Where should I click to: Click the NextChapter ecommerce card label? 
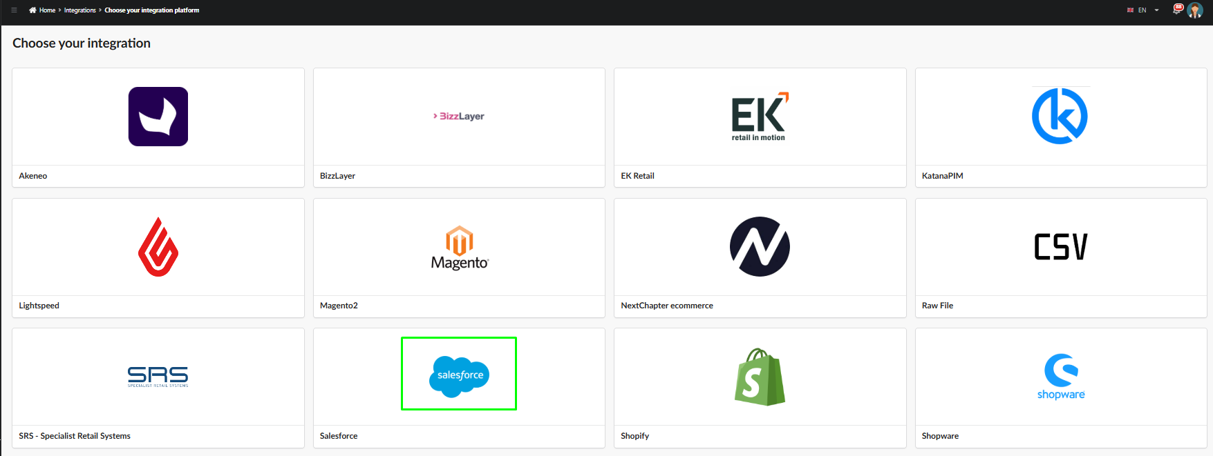click(667, 306)
